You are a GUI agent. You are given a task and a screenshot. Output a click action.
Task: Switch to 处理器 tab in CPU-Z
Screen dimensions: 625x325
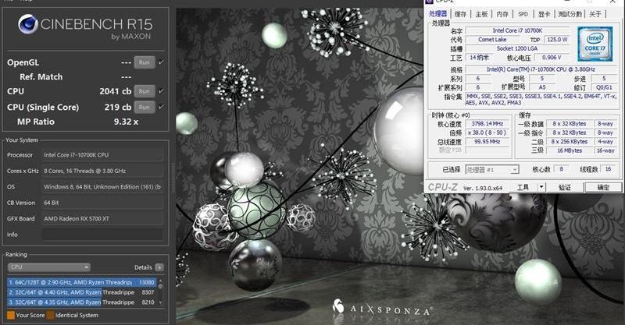tap(438, 14)
